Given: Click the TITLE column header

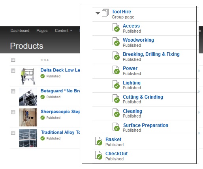Looking at the screenshot, I should [45, 60].
